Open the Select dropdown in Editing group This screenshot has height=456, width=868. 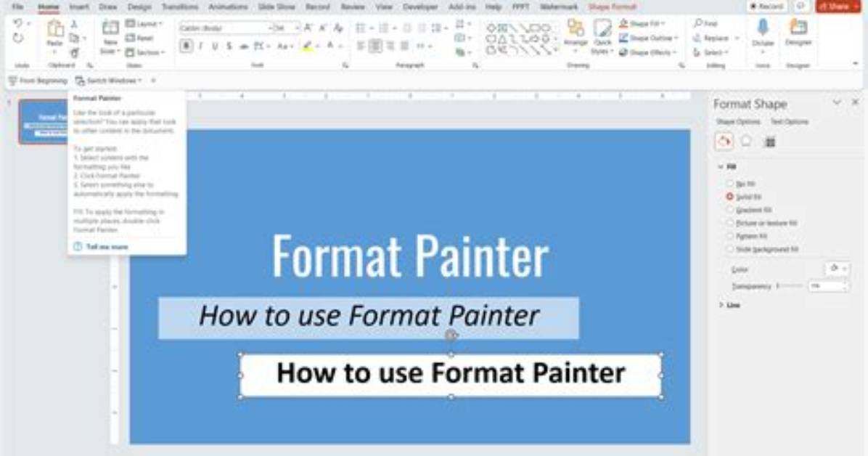711,52
